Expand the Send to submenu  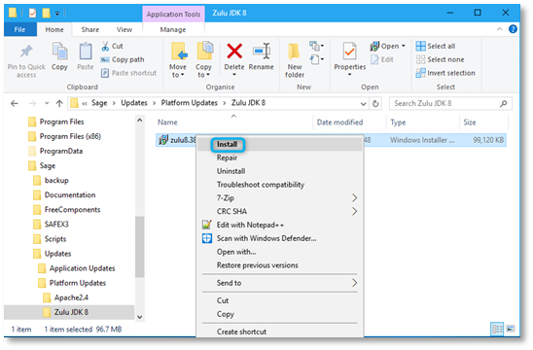280,283
